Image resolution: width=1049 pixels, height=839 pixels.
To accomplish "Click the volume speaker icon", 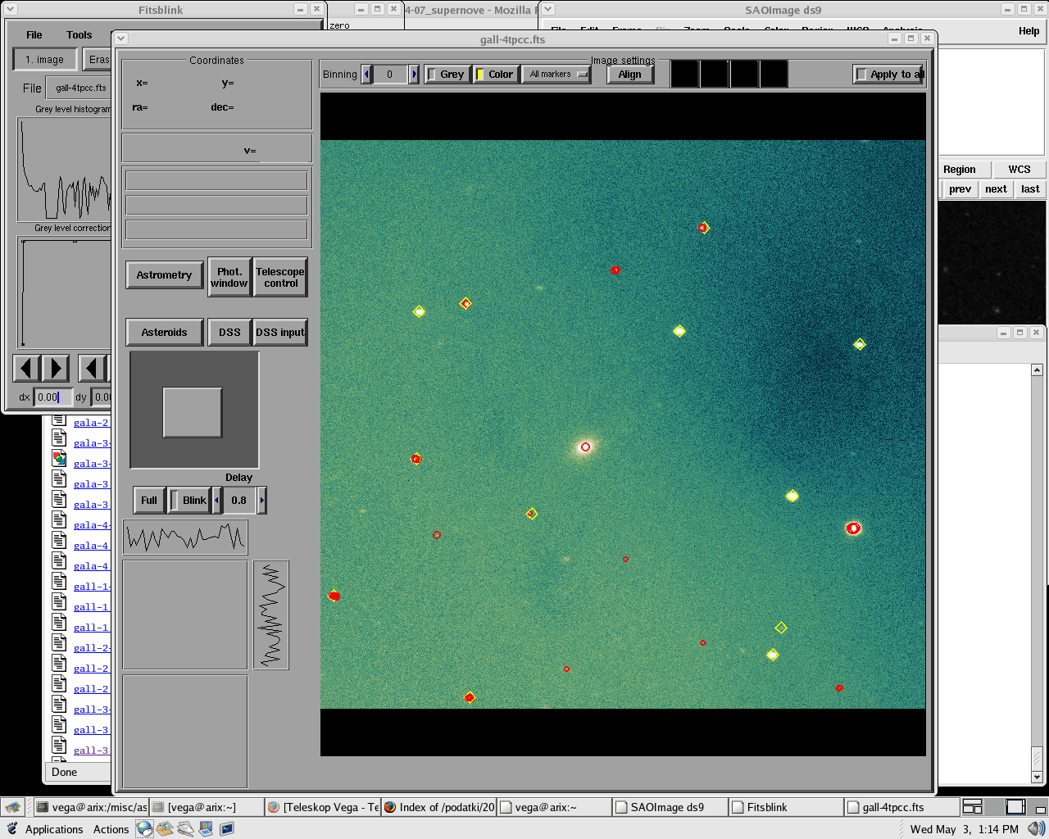I will pos(1036,829).
